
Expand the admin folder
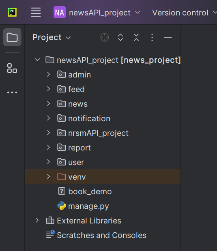coord(49,74)
